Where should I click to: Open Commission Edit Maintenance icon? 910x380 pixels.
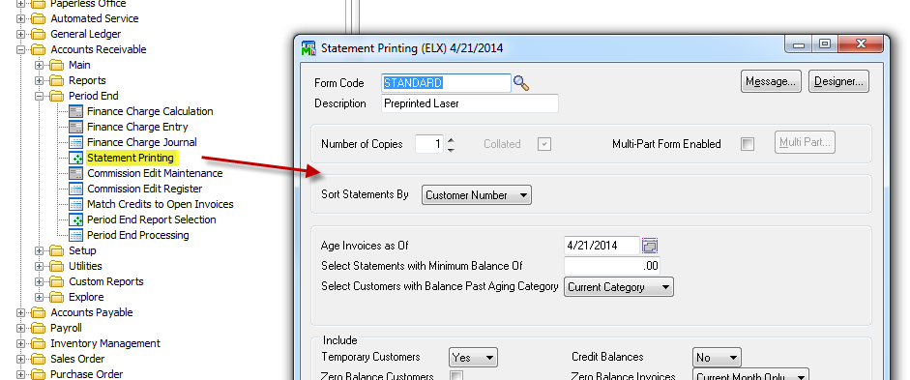point(75,173)
